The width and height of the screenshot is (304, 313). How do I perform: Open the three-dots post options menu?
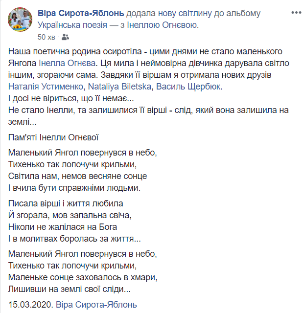pyautogui.click(x=296, y=13)
